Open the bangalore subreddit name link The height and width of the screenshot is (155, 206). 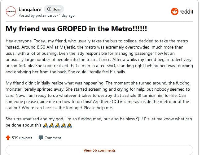tap(30, 10)
